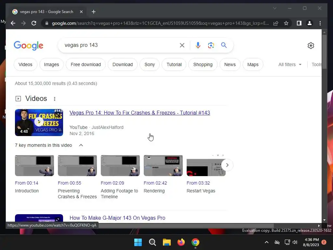This screenshot has height=250, width=333.
Task: Open the tab search dropdown arrow
Action: pyautogui.click(x=274, y=8)
